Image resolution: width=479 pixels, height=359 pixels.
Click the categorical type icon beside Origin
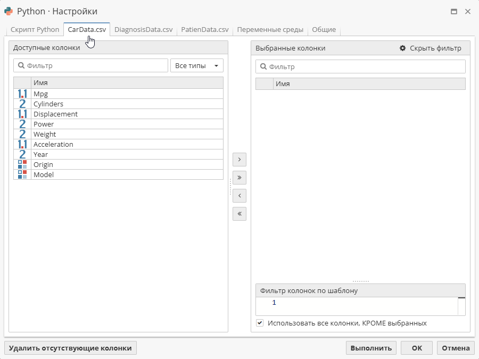[22, 164]
